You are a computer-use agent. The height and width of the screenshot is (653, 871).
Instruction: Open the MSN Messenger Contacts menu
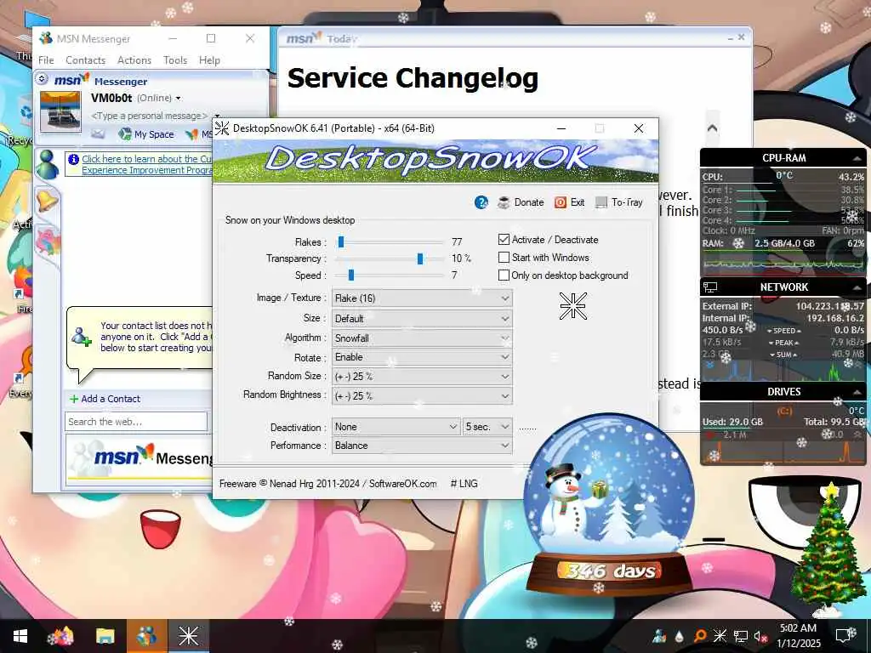pyautogui.click(x=86, y=60)
